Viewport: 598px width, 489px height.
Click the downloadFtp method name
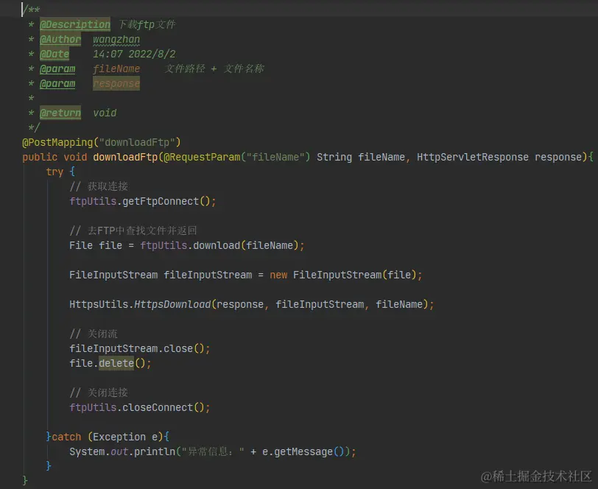125,157
